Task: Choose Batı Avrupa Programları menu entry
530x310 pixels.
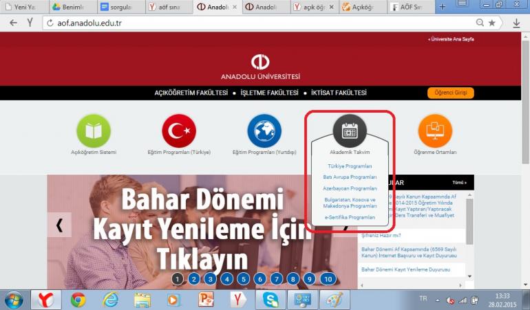Action: click(350, 177)
